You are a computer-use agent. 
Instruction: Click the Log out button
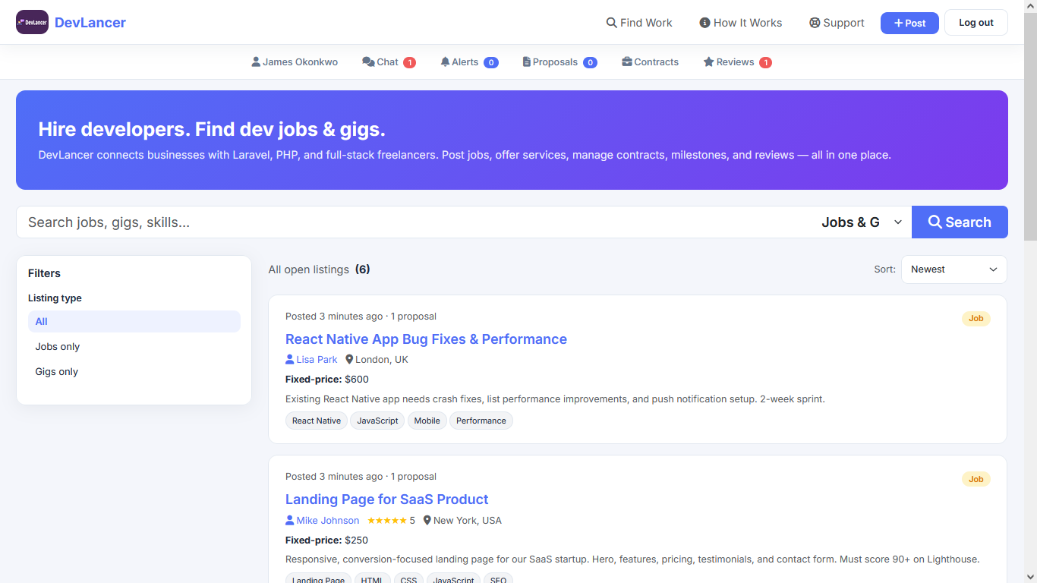pos(976,23)
